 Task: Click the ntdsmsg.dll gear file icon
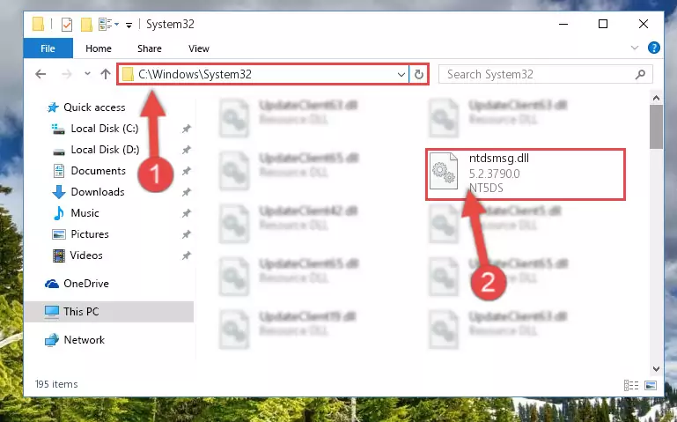click(444, 172)
